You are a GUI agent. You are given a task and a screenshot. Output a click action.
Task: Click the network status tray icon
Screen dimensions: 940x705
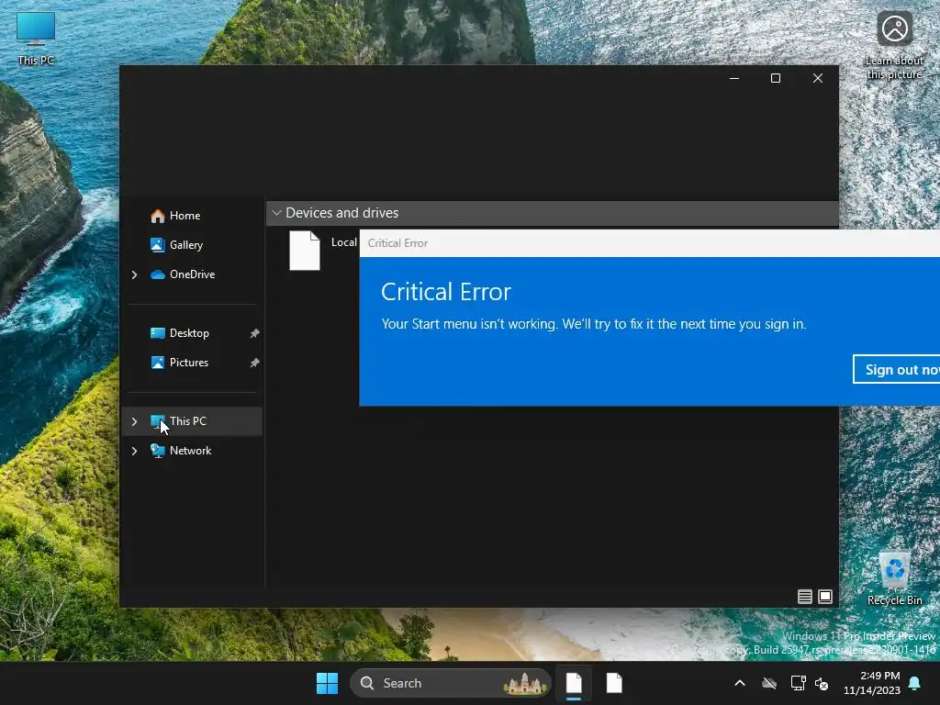[x=798, y=683]
